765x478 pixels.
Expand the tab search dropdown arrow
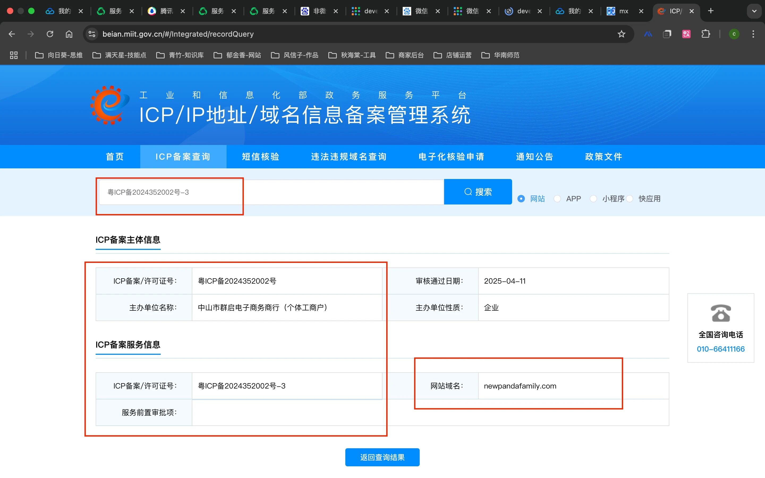click(x=754, y=11)
